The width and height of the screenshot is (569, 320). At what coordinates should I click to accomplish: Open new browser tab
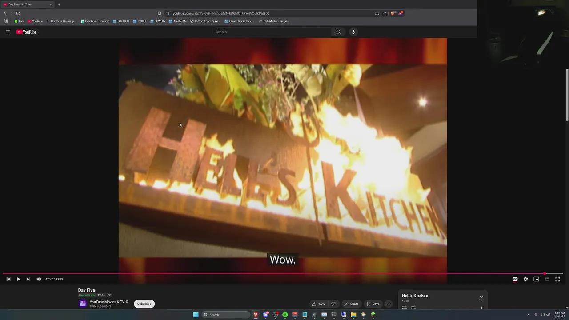click(59, 4)
